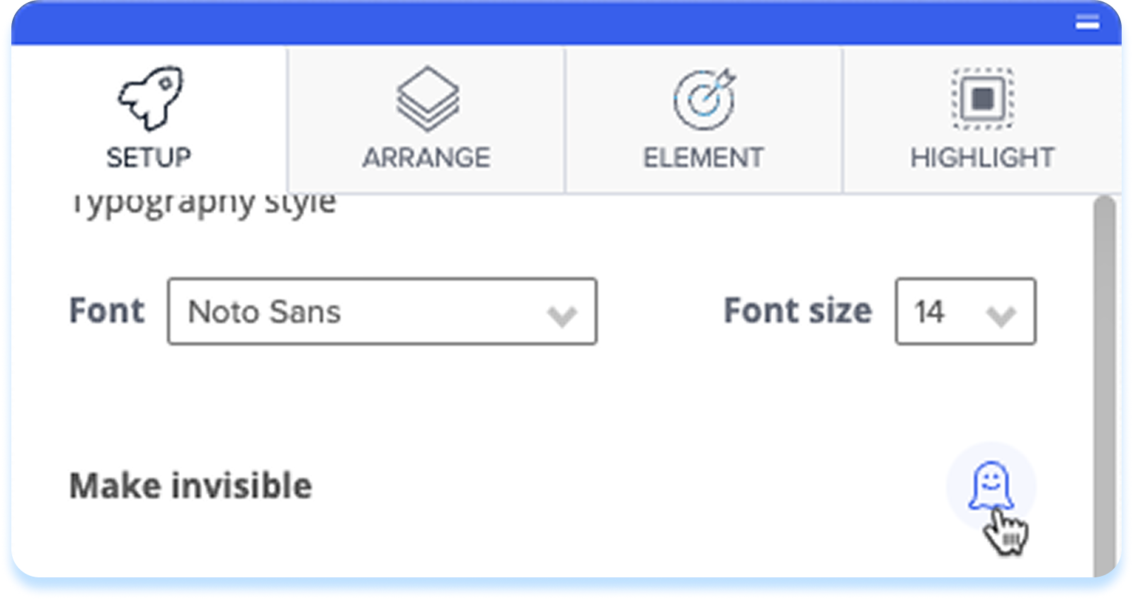Open the HIGHLIGHT tab label
1133x600 pixels.
(x=982, y=158)
